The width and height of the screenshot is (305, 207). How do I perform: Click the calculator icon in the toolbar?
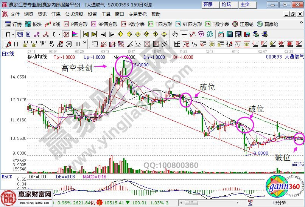pos(229,34)
